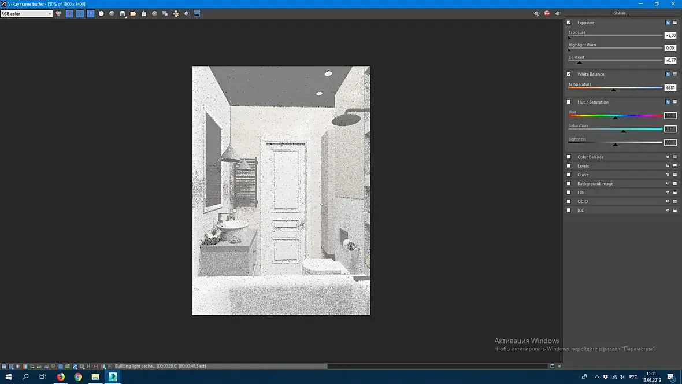Toggle the green channel button
This screenshot has width=682, height=384.
(80, 13)
